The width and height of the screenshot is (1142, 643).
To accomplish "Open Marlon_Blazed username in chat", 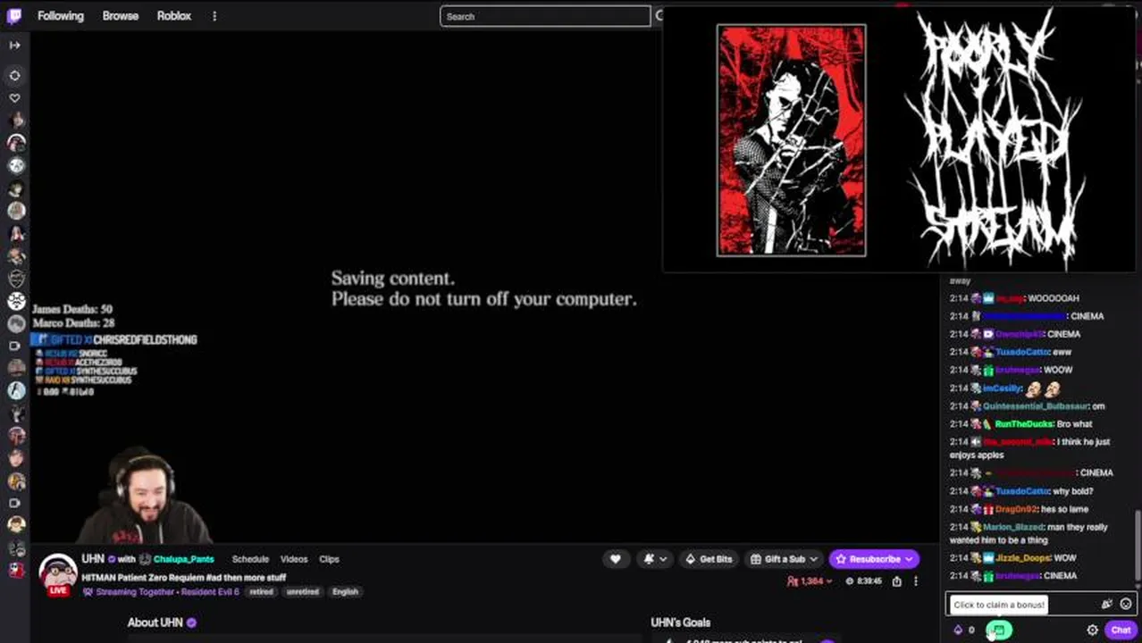I will click(x=1013, y=527).
